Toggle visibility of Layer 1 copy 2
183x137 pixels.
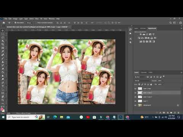(x=135, y=97)
